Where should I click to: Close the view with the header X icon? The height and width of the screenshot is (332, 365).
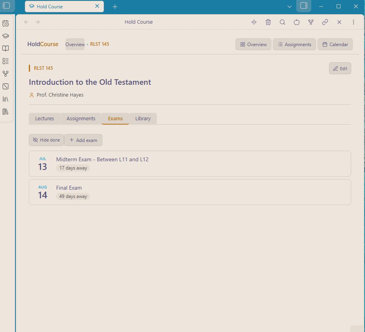[x=339, y=22]
